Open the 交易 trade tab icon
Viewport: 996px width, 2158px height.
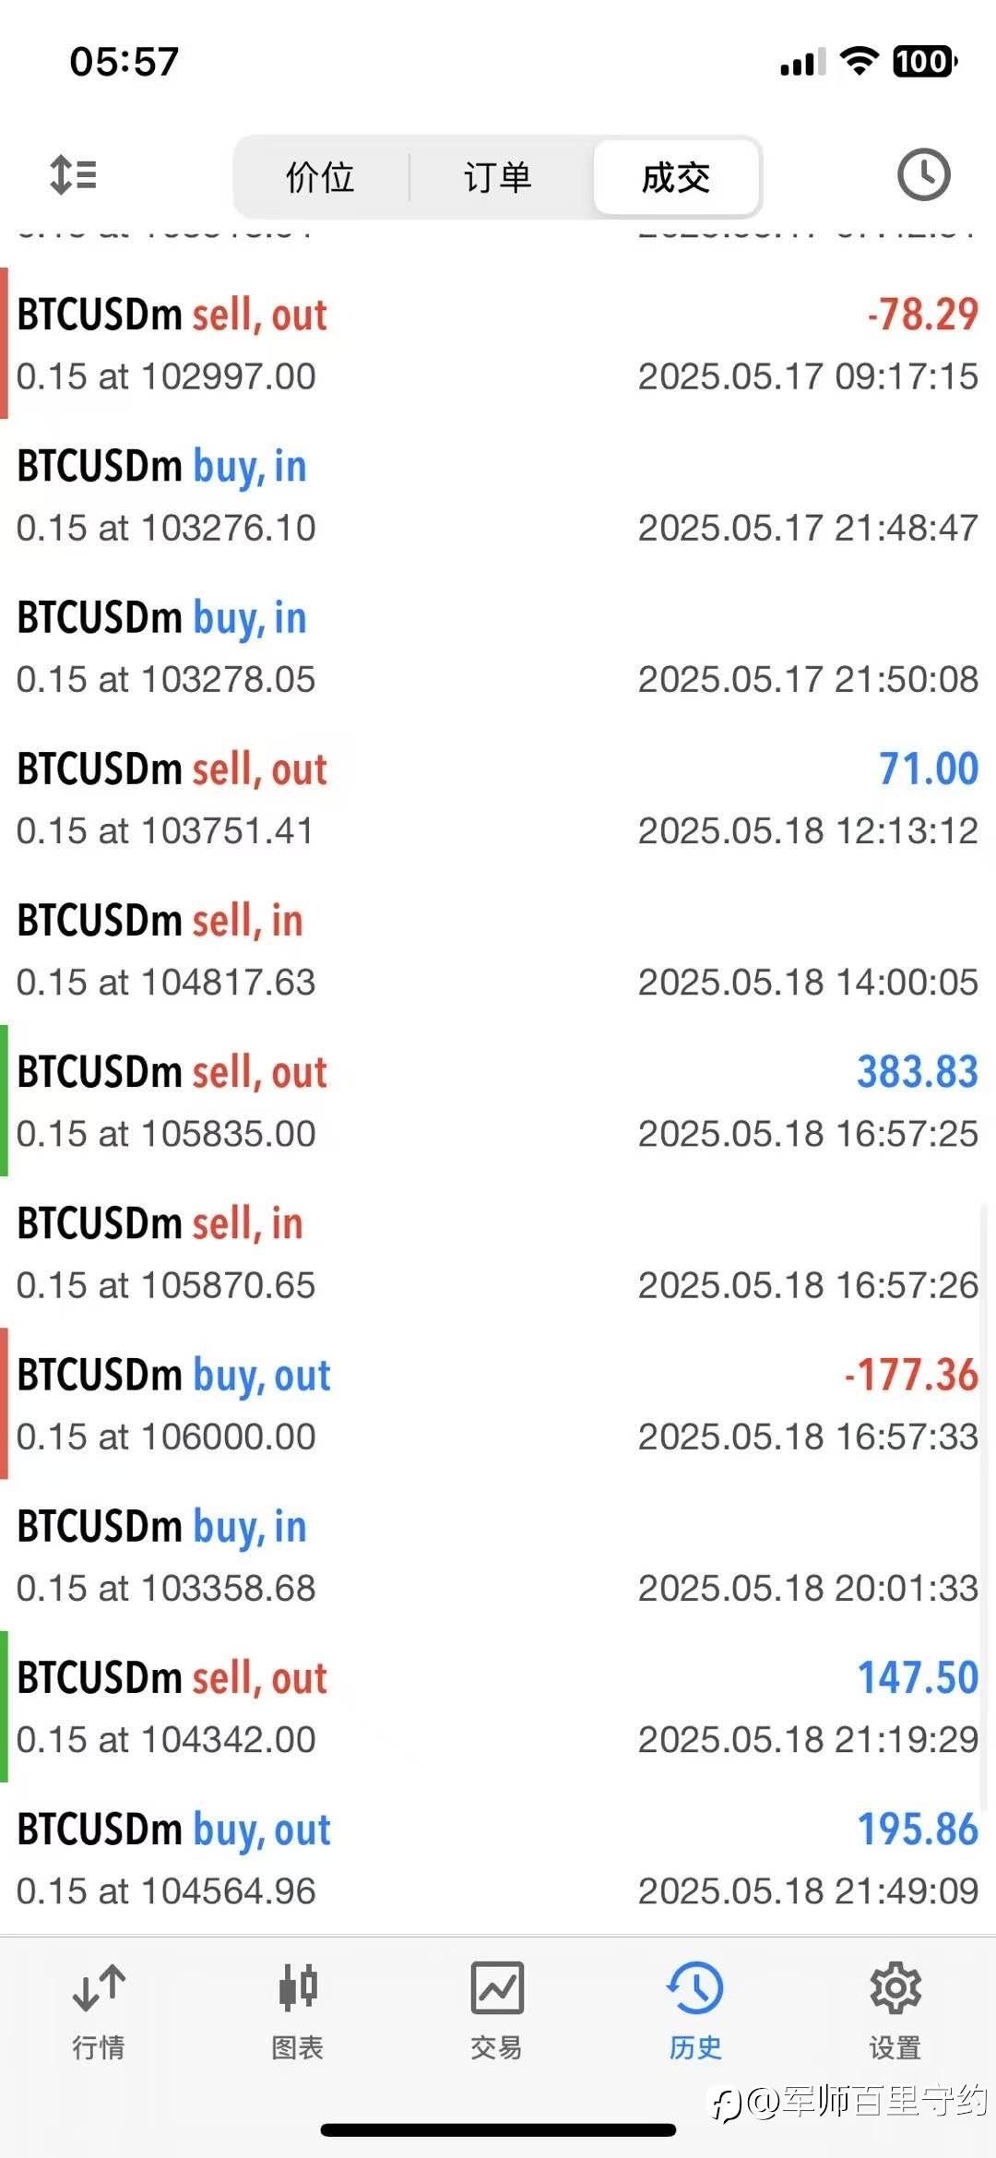click(497, 1988)
